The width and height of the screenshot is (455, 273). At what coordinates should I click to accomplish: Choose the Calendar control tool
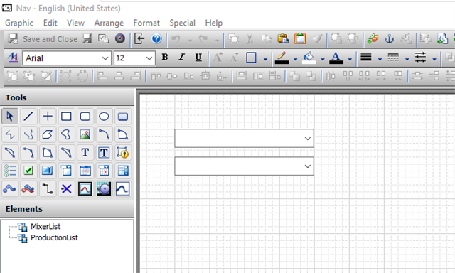[85, 171]
